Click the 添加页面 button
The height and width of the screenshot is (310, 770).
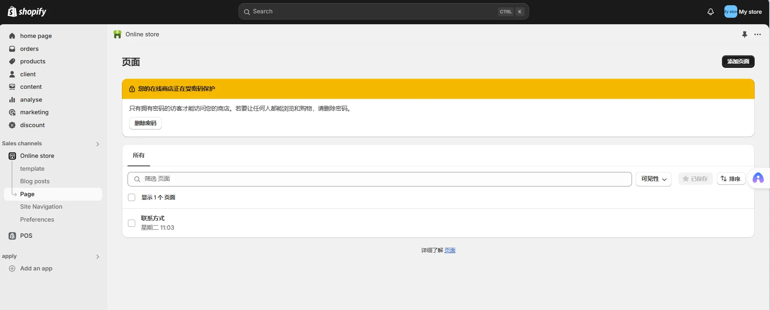pyautogui.click(x=738, y=61)
